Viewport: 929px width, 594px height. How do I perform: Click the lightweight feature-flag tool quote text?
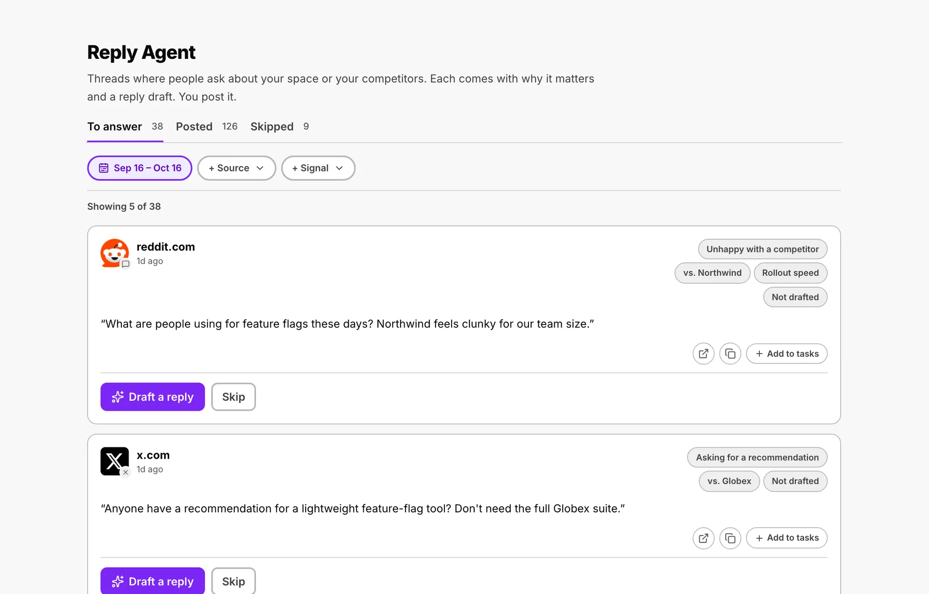363,508
